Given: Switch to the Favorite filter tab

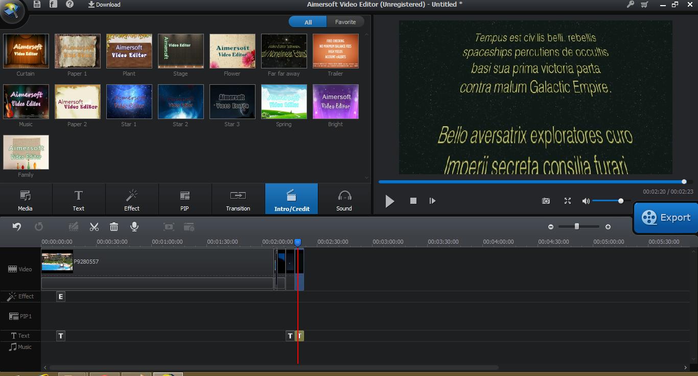Looking at the screenshot, I should point(345,22).
